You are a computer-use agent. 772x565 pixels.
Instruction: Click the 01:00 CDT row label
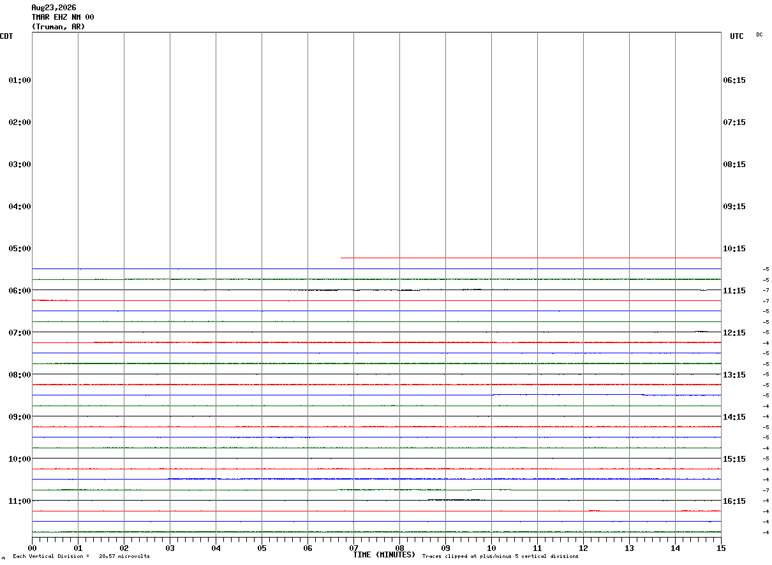tap(20, 80)
